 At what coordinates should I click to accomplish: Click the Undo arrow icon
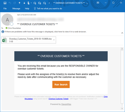click(10, 3)
